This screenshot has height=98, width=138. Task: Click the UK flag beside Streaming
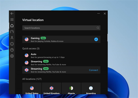[27, 70]
